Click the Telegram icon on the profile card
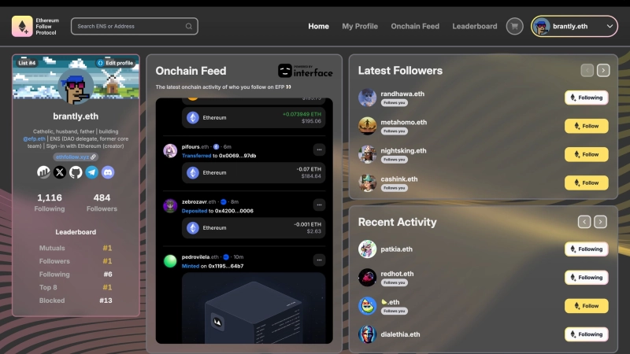Image resolution: width=630 pixels, height=354 pixels. [x=92, y=171]
